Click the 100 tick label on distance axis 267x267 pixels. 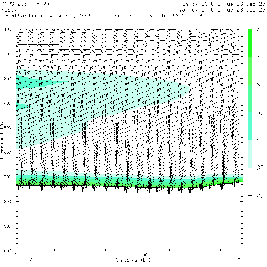point(144,255)
